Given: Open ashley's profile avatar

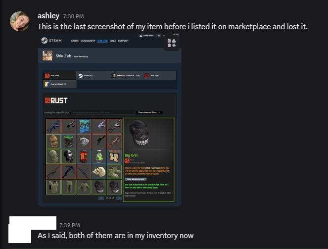Looking at the screenshot, I should coord(19,21).
